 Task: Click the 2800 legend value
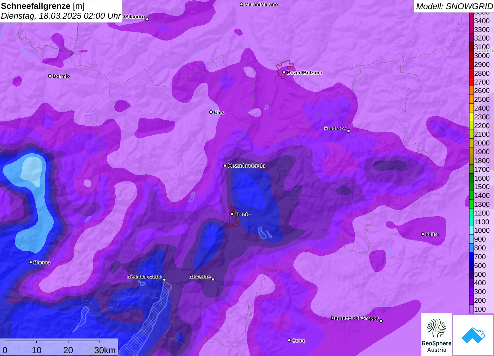pos(482,73)
